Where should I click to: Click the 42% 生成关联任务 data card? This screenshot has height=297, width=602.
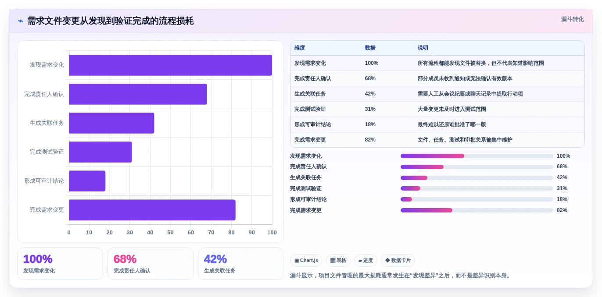(x=241, y=264)
